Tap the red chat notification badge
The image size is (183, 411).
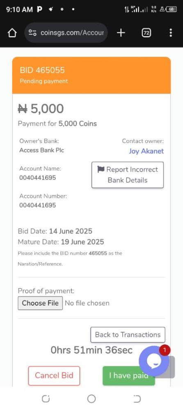[x=165, y=350]
